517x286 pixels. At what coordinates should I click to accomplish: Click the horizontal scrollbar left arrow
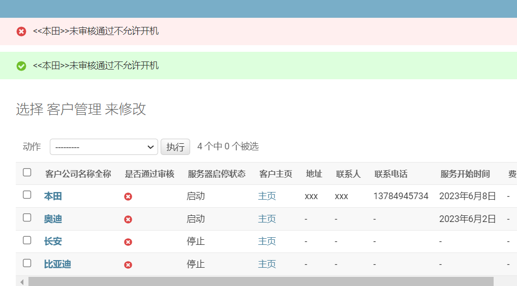tap(22, 281)
